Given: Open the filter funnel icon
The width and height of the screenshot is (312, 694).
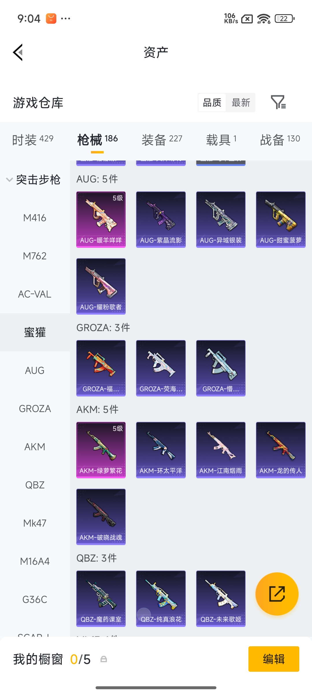Looking at the screenshot, I should click(x=278, y=102).
